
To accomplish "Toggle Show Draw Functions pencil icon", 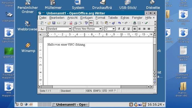I will point(146,23).
